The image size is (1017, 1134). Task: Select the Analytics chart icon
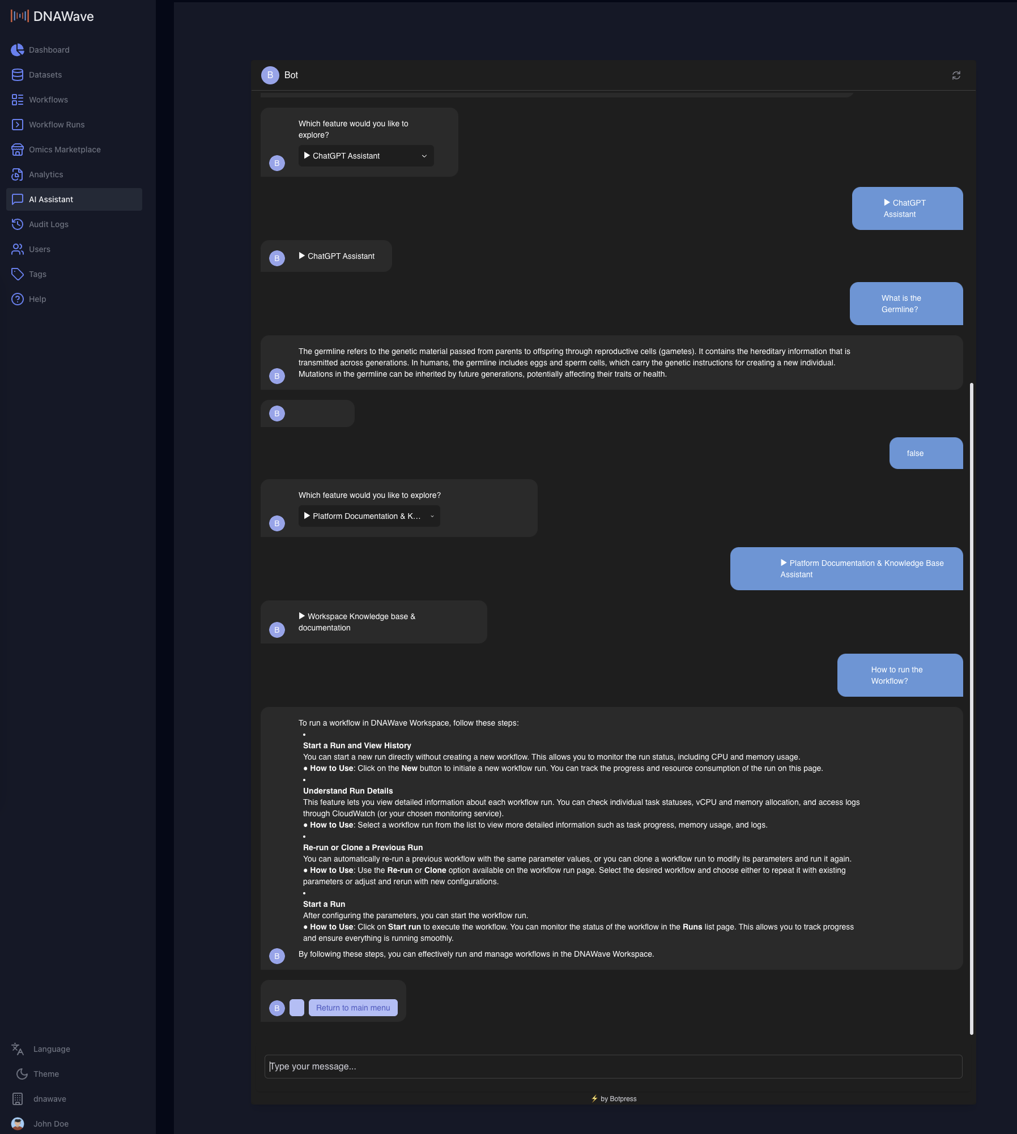(18, 174)
